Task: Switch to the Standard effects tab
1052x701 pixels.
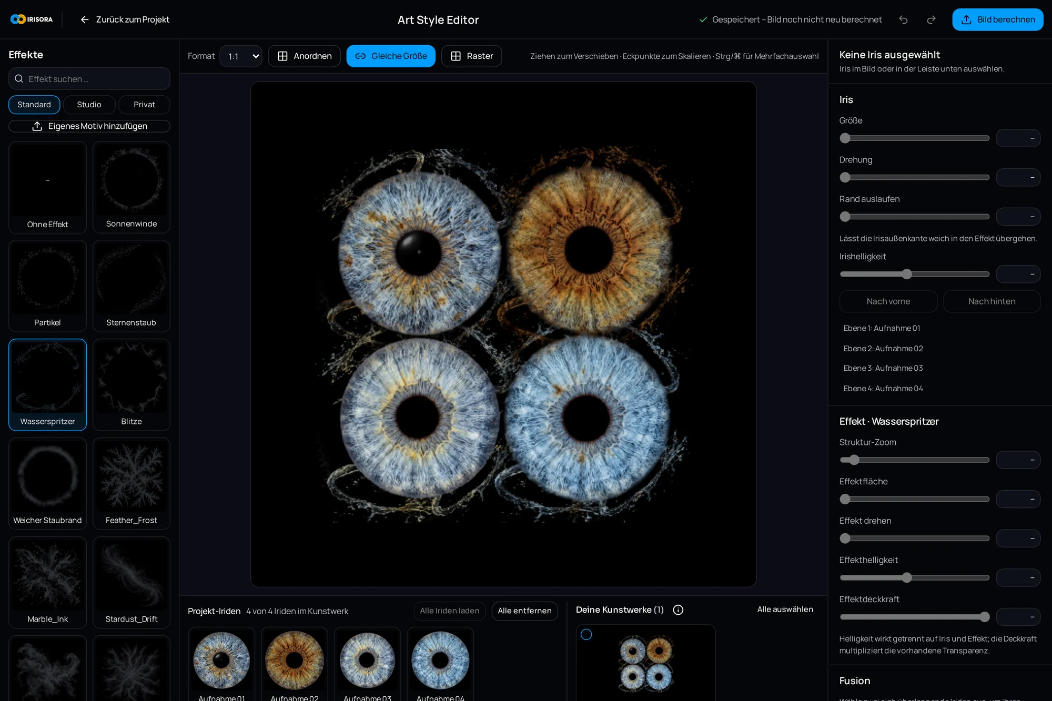Action: 34,105
